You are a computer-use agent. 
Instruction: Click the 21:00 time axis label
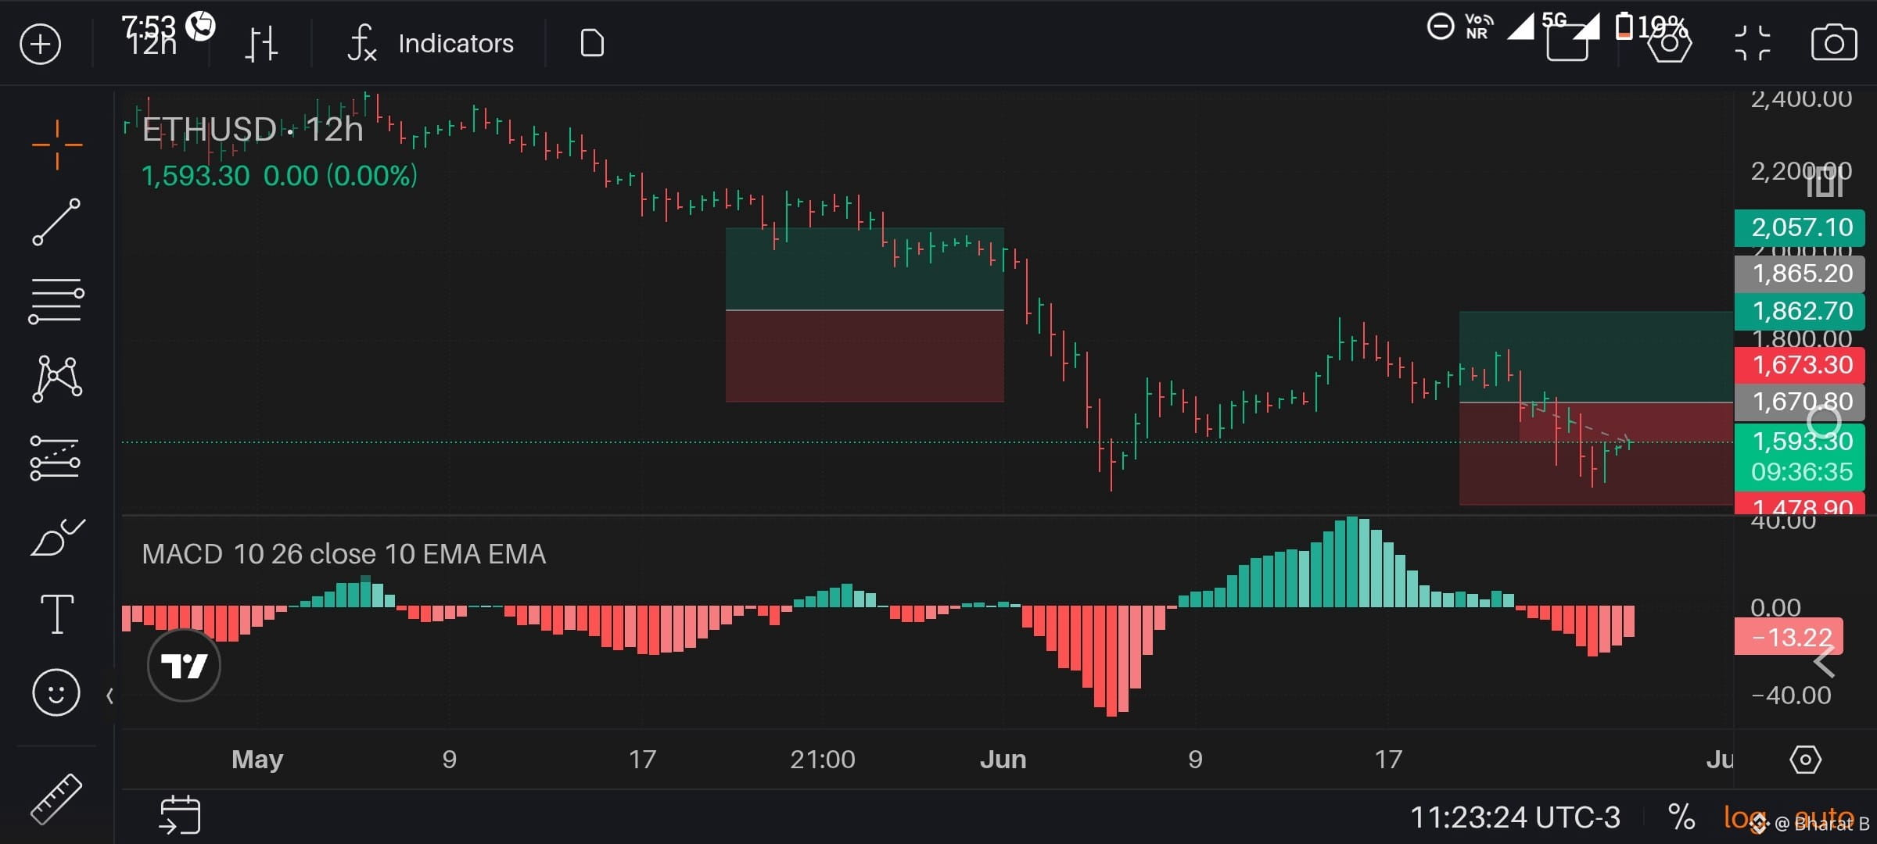click(x=823, y=760)
